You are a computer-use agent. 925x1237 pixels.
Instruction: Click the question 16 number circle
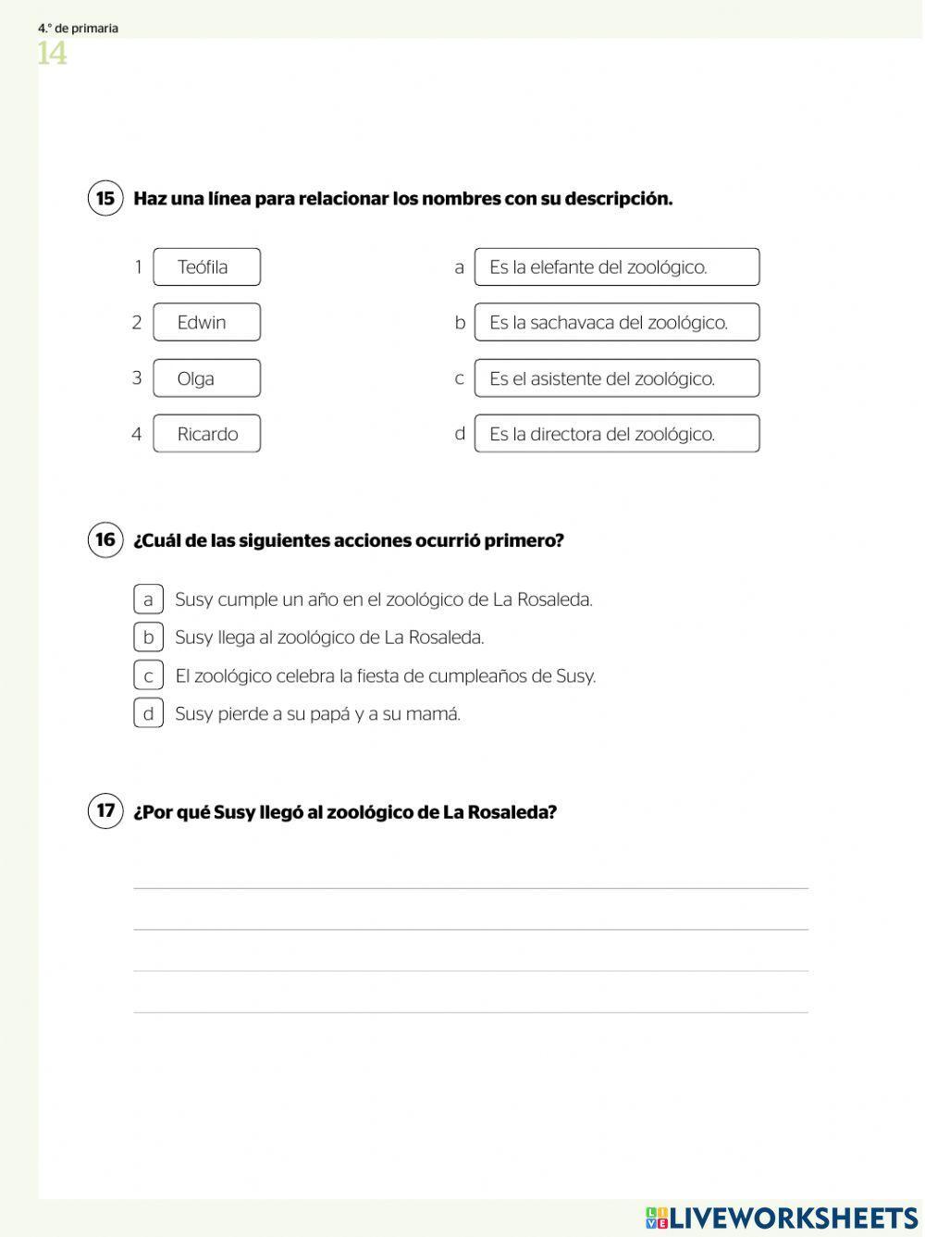[105, 540]
